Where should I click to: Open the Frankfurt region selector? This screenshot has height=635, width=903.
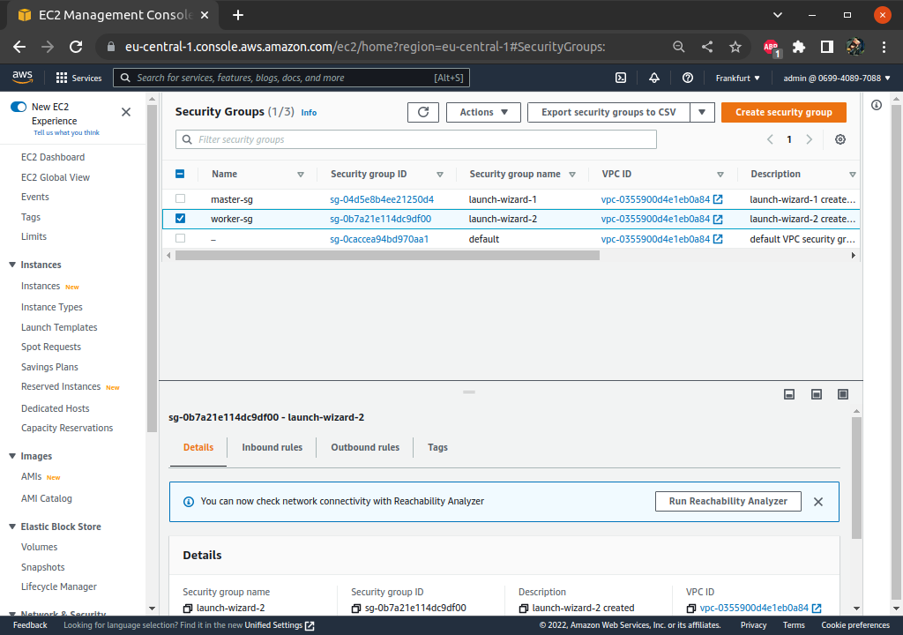tap(738, 78)
